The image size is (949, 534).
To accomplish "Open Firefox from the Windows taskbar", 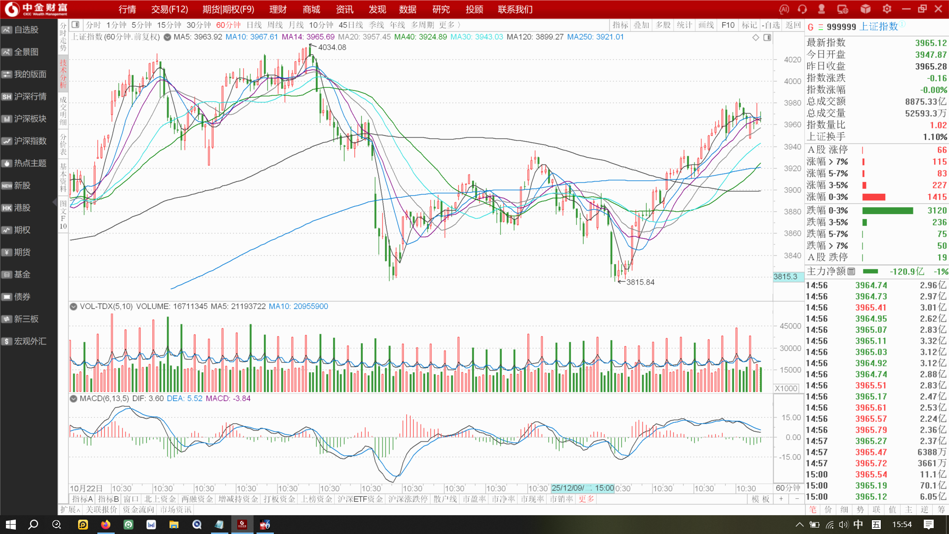I will coord(106,525).
